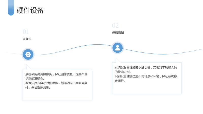203x114 pixels.
Task: Click the sentence starting 系统配备高性能的识别设备
Action: click(146, 69)
